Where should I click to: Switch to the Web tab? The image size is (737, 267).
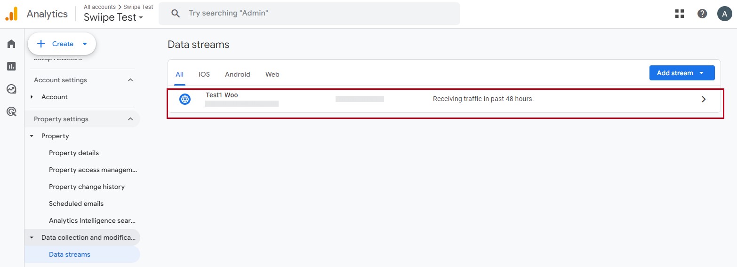click(272, 74)
